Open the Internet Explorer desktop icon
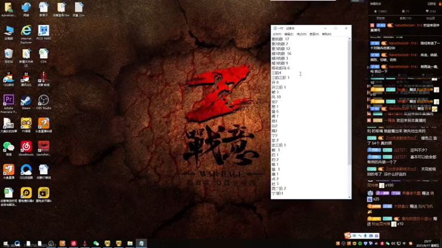The width and height of the screenshot is (442, 248). click(26, 34)
